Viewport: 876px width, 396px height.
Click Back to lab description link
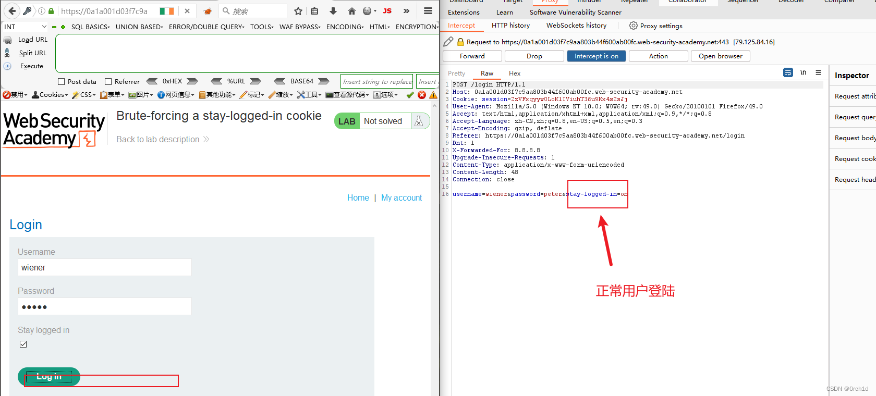click(163, 140)
